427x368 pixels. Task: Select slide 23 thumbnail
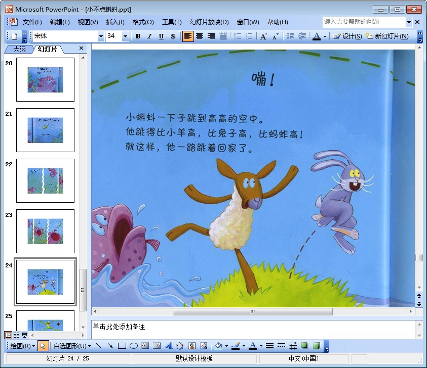click(45, 231)
